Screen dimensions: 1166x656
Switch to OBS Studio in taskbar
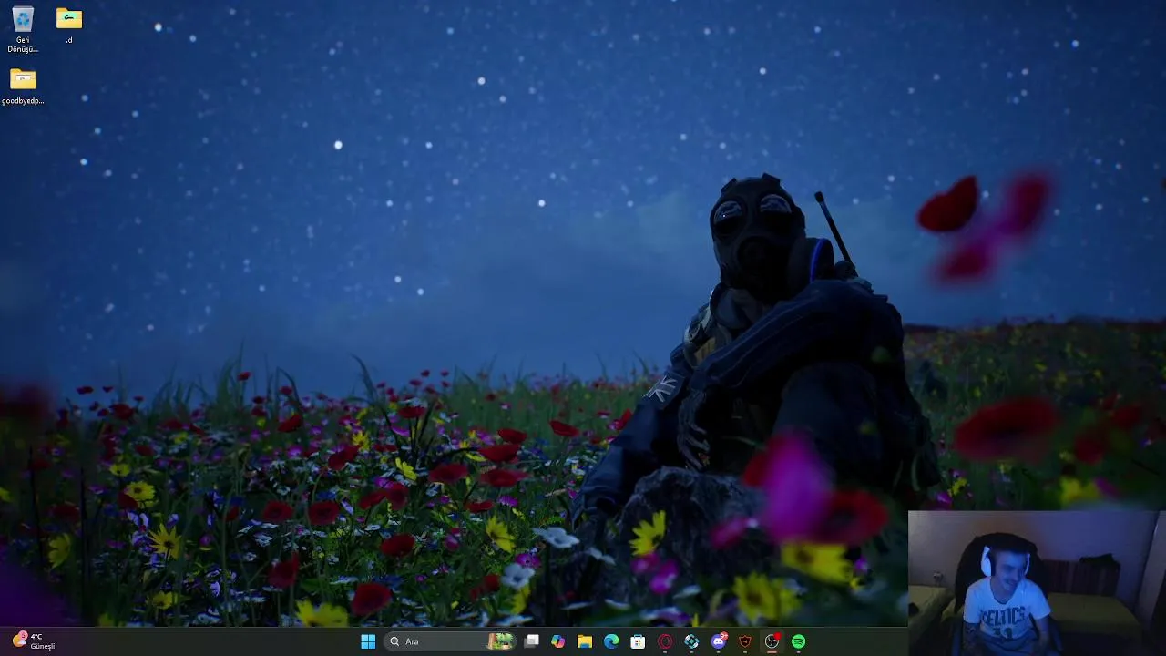(x=772, y=641)
